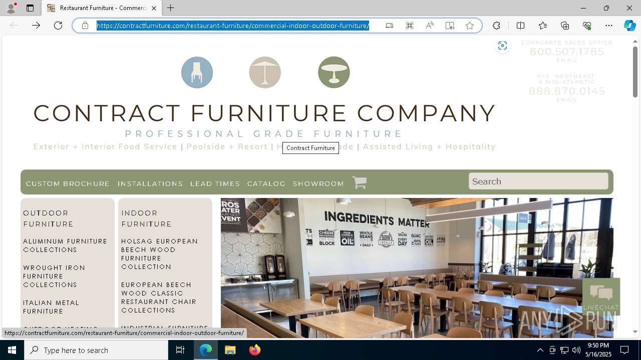Open Holsag European Beech Wood Furniture Collection
Screen dimensions: 641x360
tap(160, 254)
